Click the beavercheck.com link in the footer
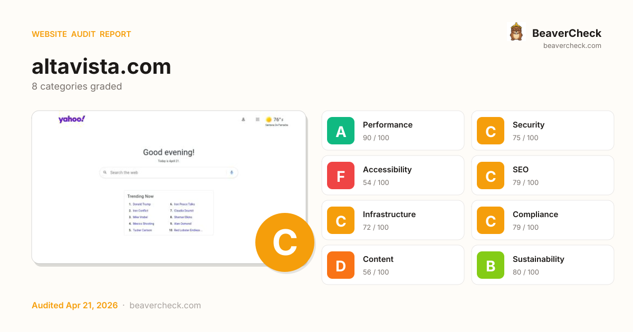Screen dimensions: 633x332 point(165,306)
